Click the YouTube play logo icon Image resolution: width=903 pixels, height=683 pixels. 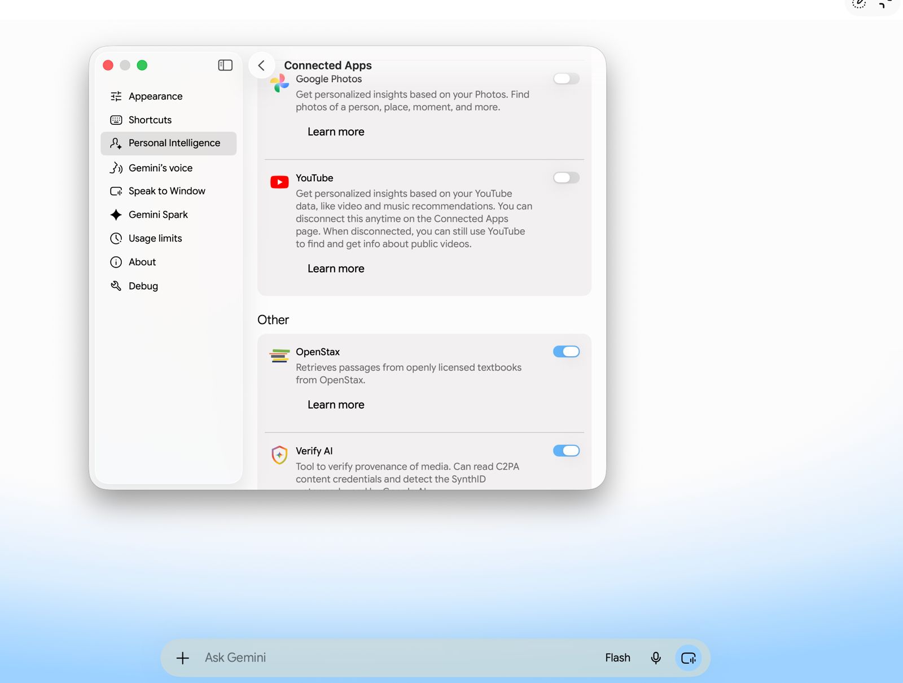click(x=279, y=182)
